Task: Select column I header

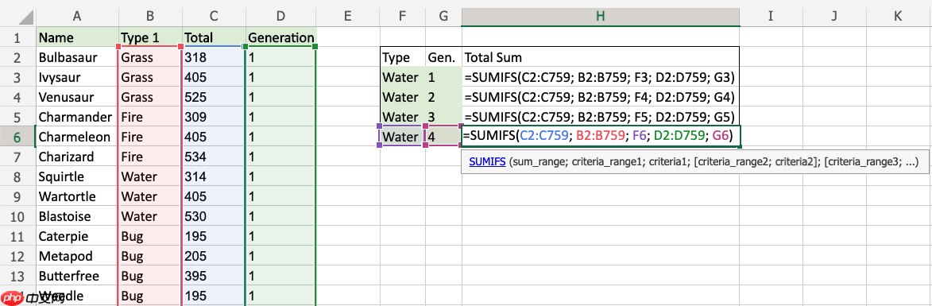Action: [771, 17]
